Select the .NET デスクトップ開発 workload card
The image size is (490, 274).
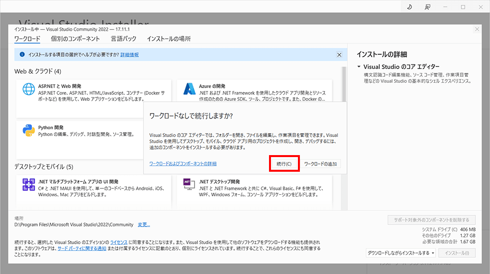254,191
